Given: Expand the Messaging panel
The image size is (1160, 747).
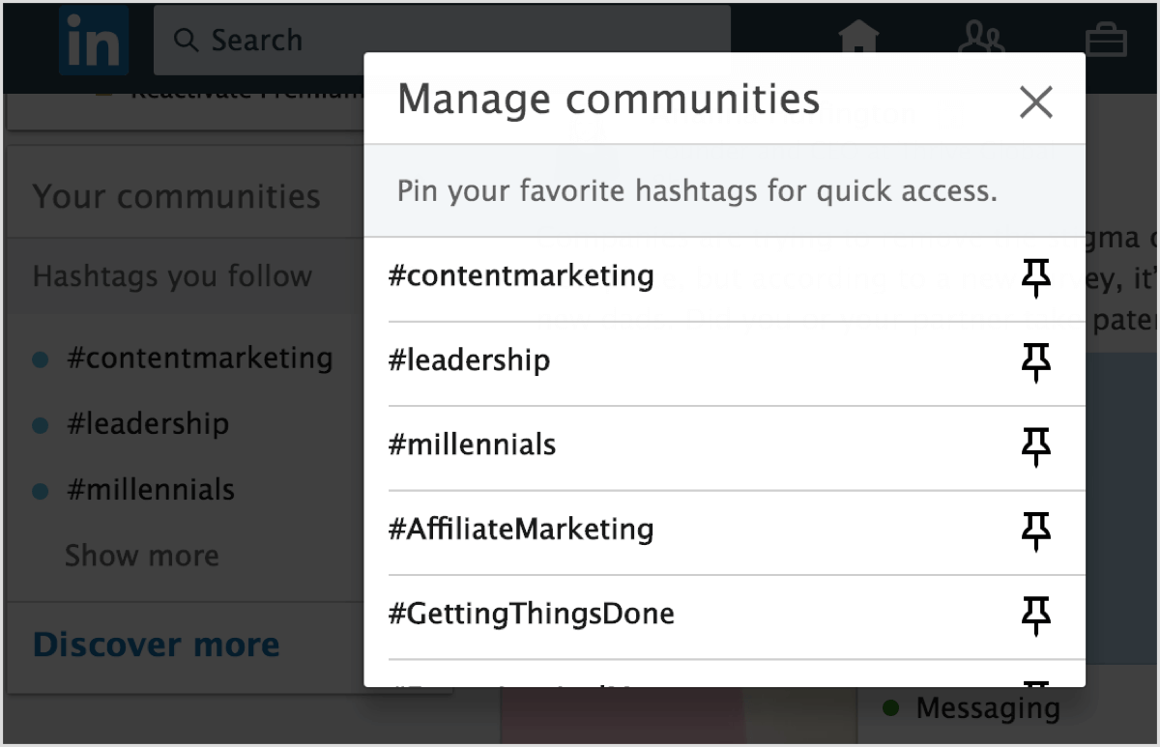Looking at the screenshot, I should pos(987,708).
